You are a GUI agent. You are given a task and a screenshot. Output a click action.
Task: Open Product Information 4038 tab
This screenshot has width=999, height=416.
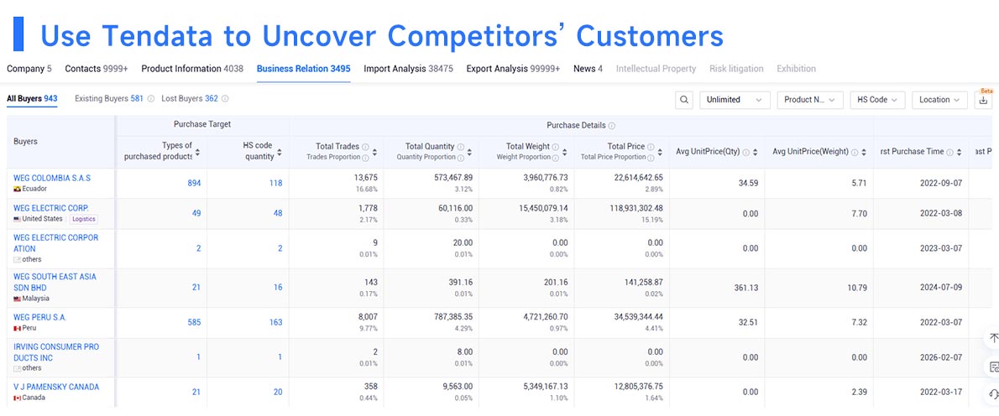pyautogui.click(x=192, y=69)
